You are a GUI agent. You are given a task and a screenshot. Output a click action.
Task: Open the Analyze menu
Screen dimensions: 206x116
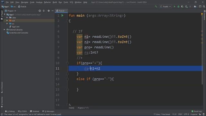[39, 2]
